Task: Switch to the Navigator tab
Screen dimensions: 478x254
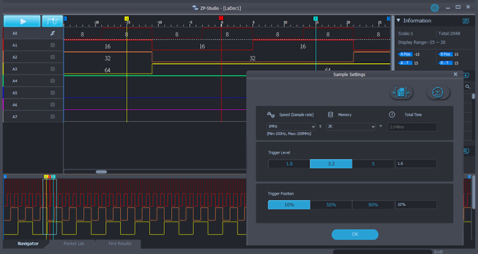Action: 28,244
